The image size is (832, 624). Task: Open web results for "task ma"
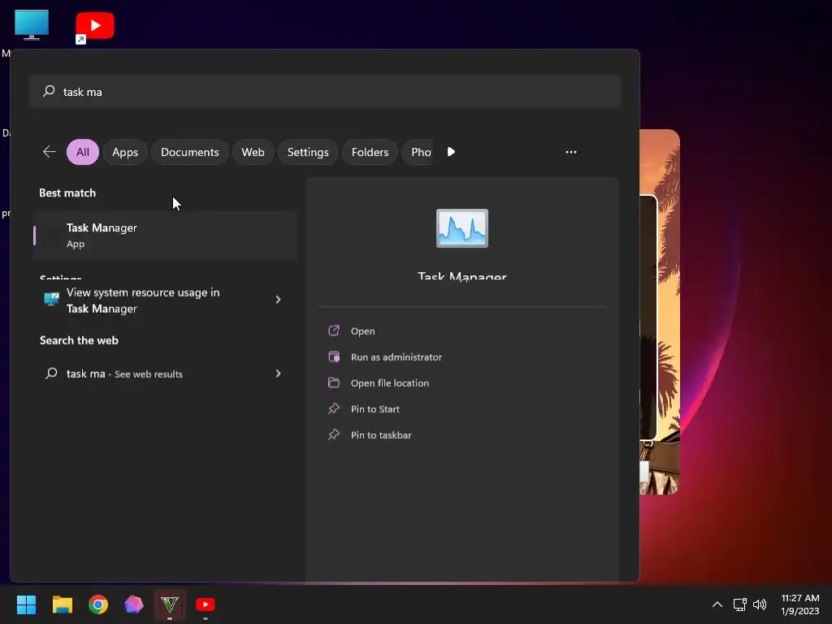click(164, 374)
